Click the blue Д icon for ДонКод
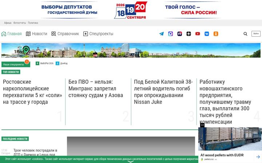 point(57,63)
